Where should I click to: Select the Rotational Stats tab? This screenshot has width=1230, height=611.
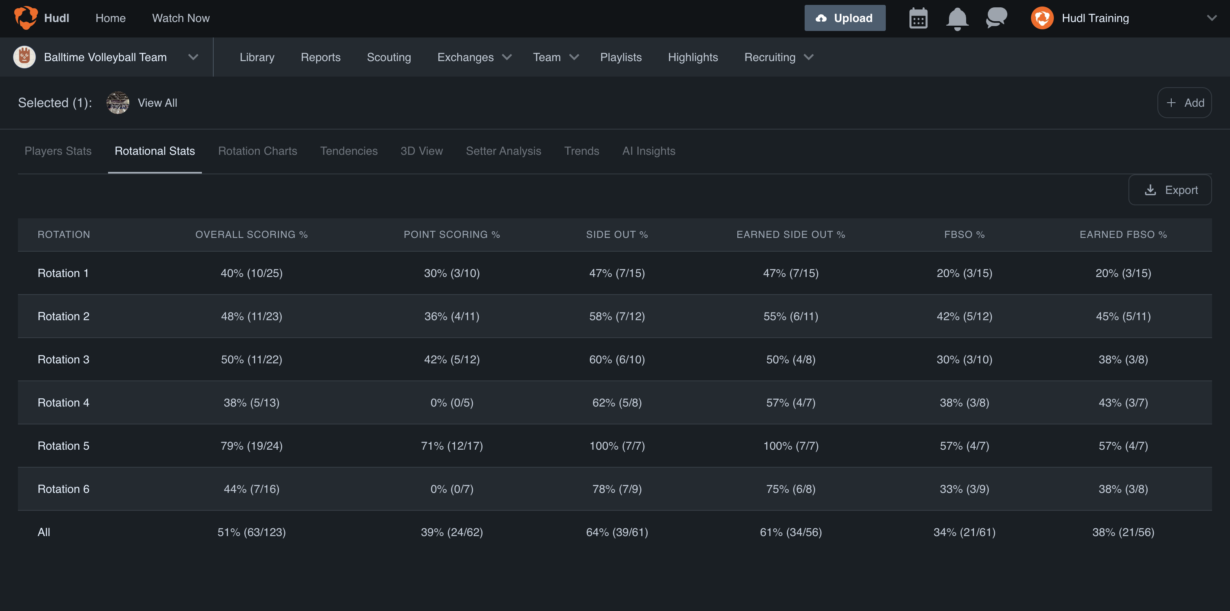pos(155,151)
